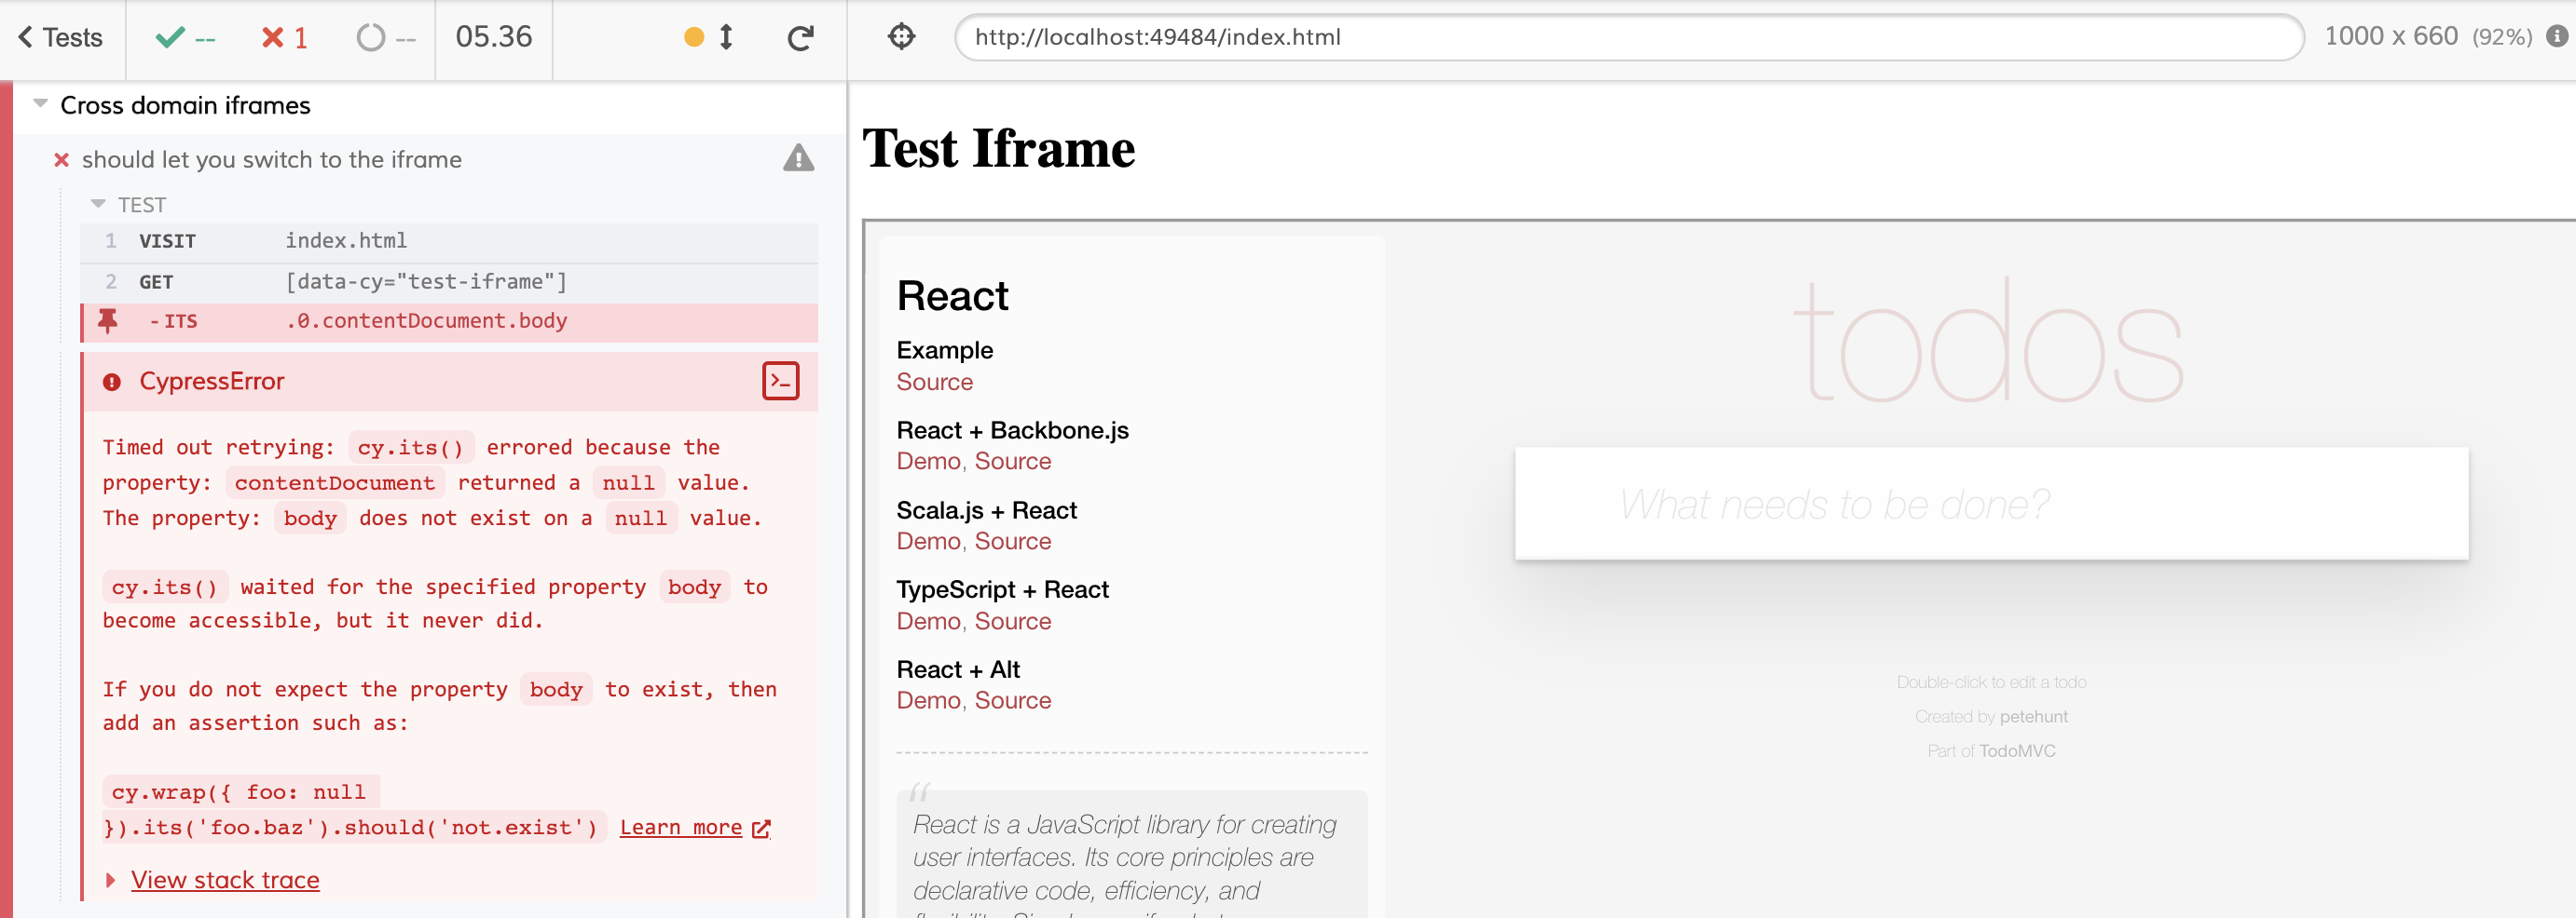This screenshot has height=918, width=2576.
Task: Click the red failed tests counter
Action: coord(284,38)
